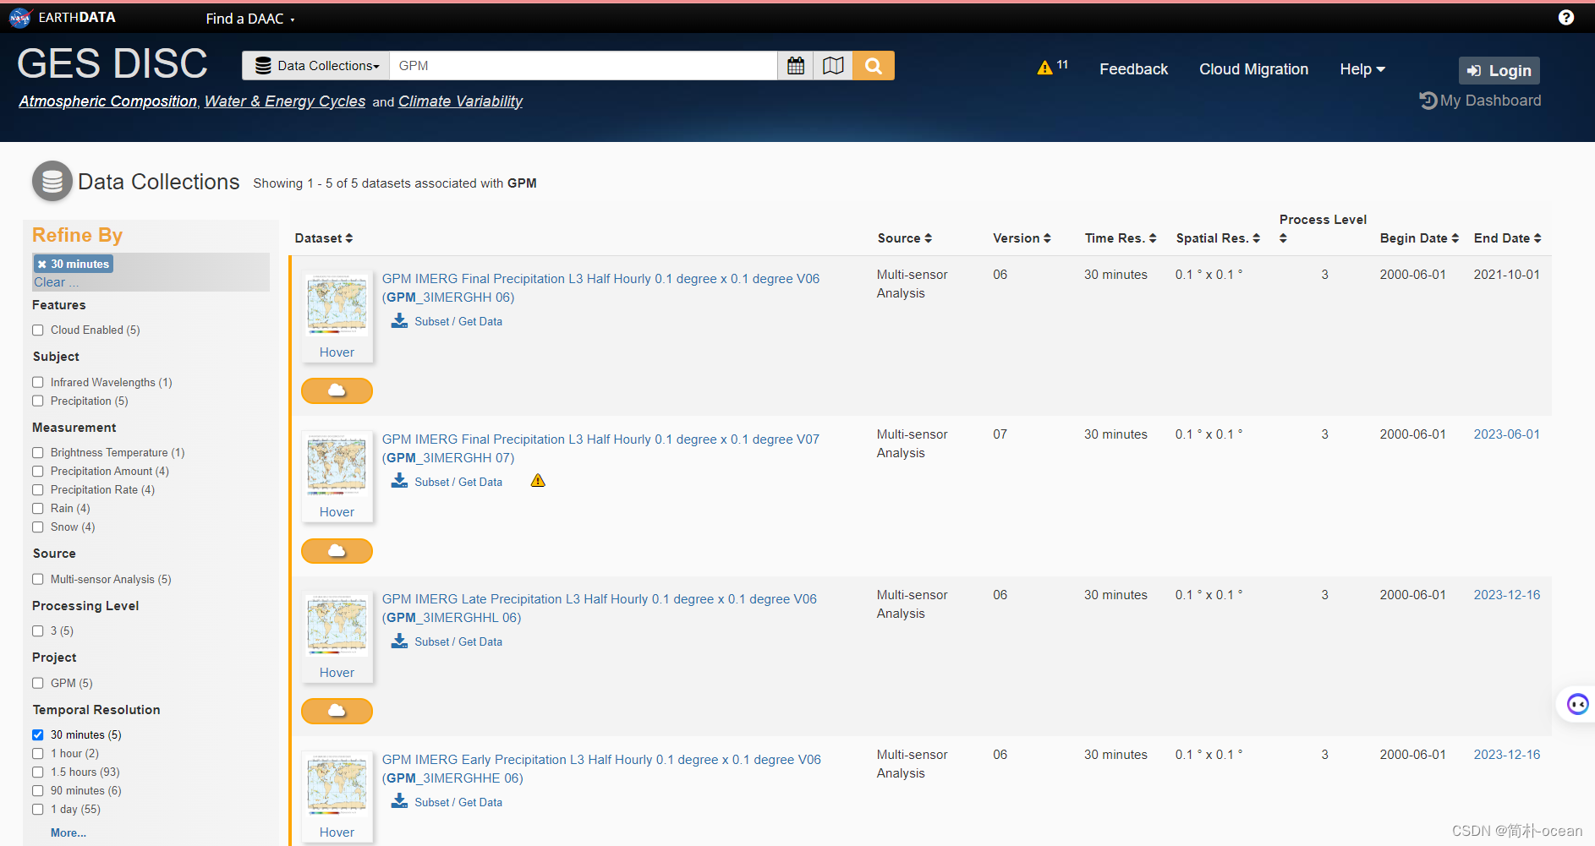This screenshot has width=1595, height=846.
Task: Sort by Begin Date column arrows
Action: click(1455, 238)
